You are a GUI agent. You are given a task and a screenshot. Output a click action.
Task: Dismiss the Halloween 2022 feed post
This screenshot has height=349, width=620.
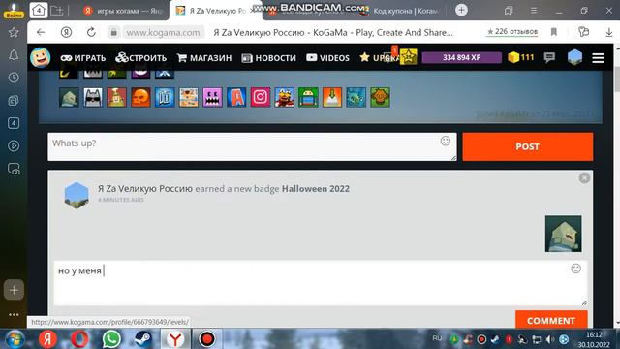tap(584, 178)
